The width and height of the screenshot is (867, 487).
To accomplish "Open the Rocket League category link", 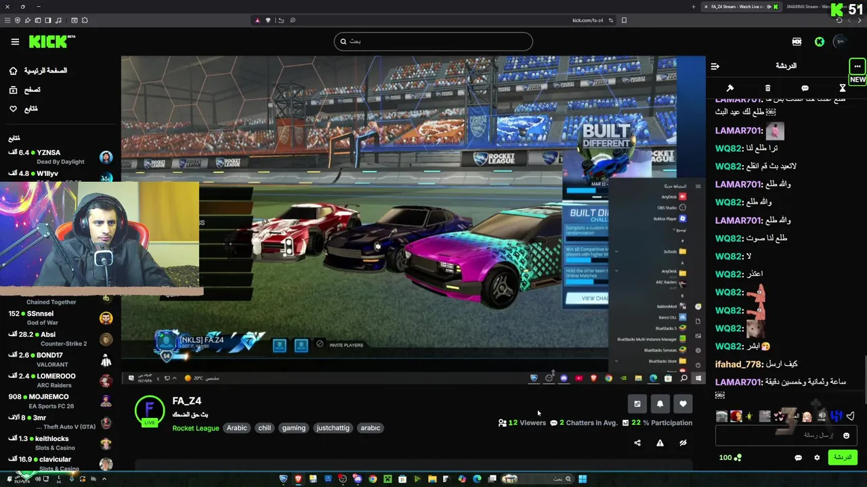I will (x=196, y=428).
